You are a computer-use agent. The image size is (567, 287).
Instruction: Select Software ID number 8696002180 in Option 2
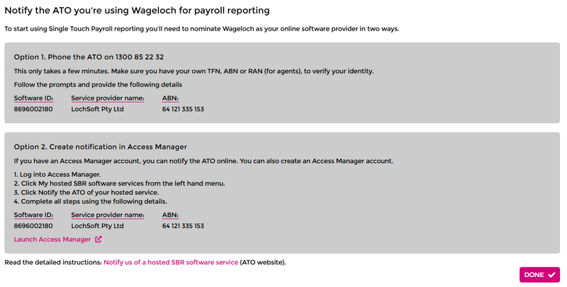(x=33, y=226)
